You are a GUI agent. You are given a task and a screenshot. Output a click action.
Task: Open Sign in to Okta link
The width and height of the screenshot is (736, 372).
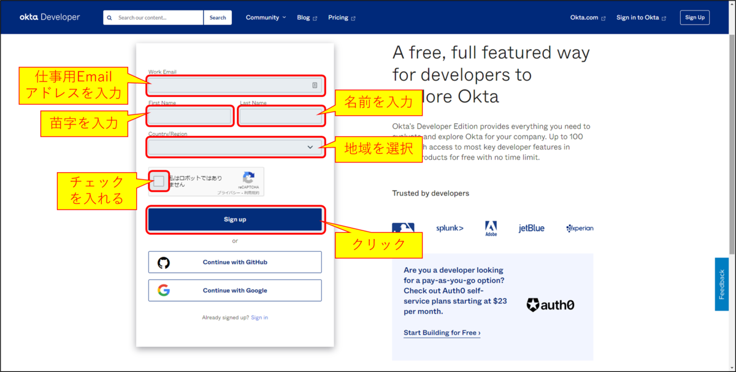click(x=637, y=18)
